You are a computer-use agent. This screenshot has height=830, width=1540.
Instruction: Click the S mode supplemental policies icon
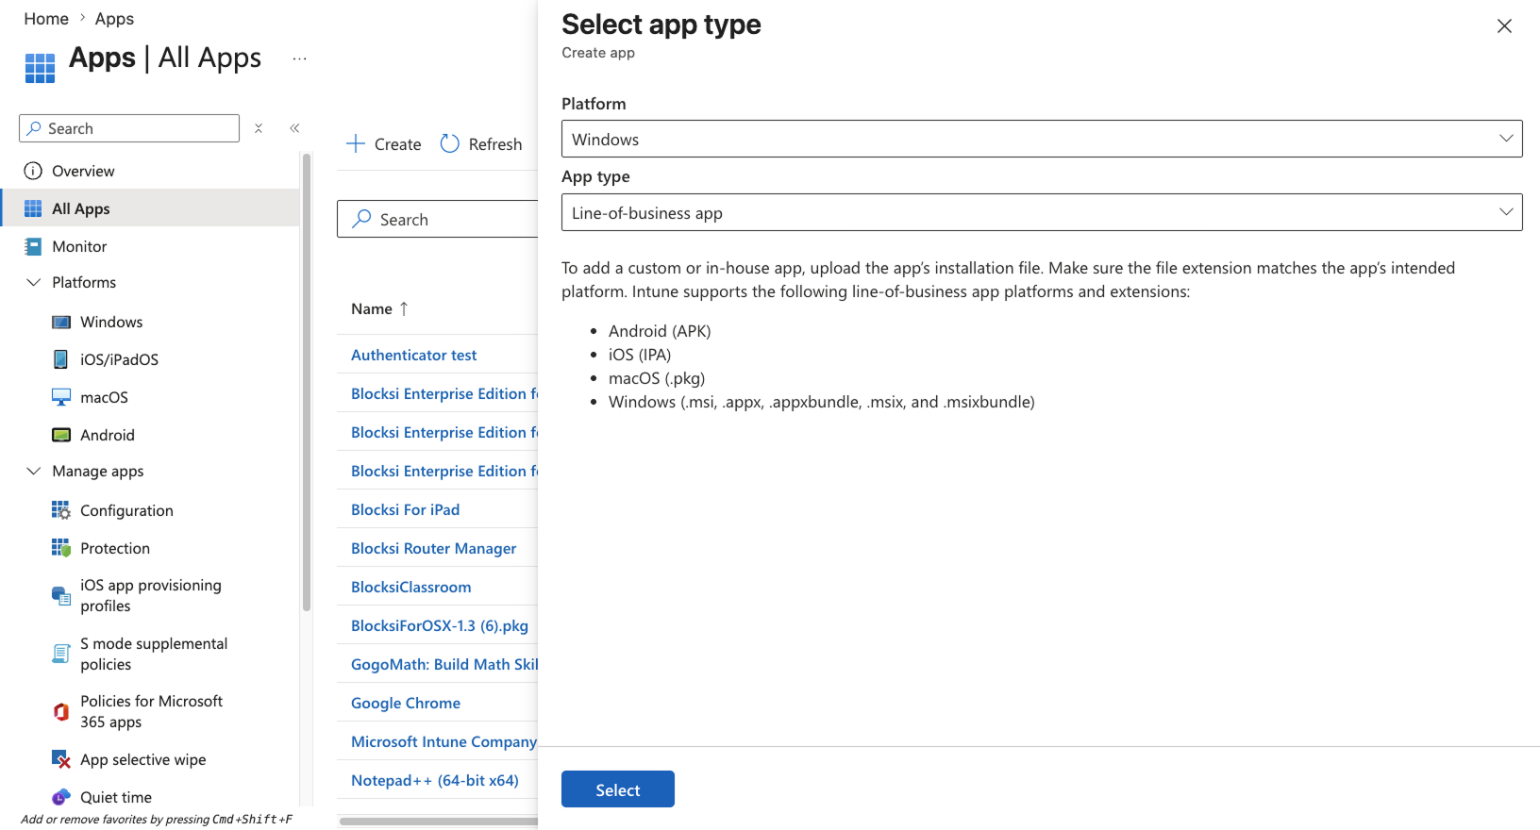tap(61, 654)
